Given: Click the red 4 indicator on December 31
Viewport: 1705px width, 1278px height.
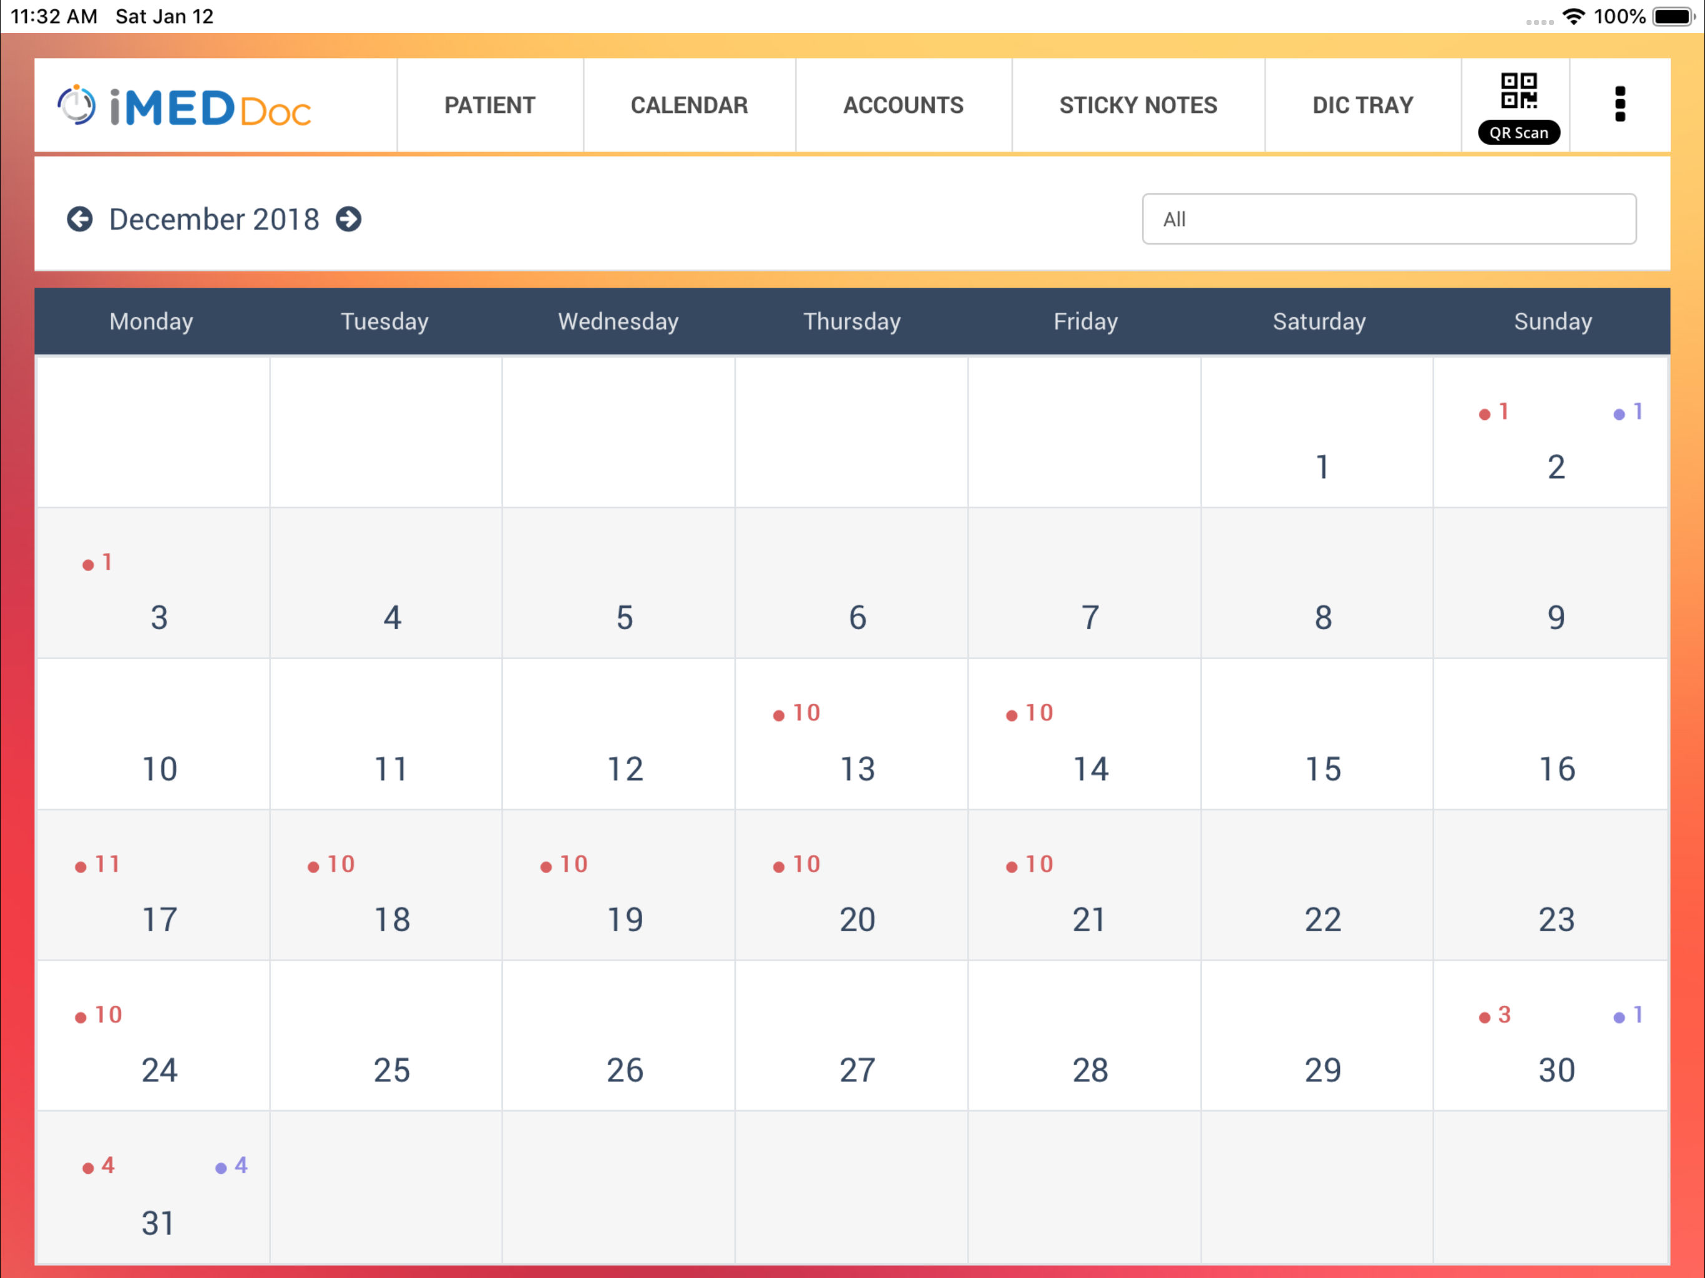Looking at the screenshot, I should point(99,1166).
